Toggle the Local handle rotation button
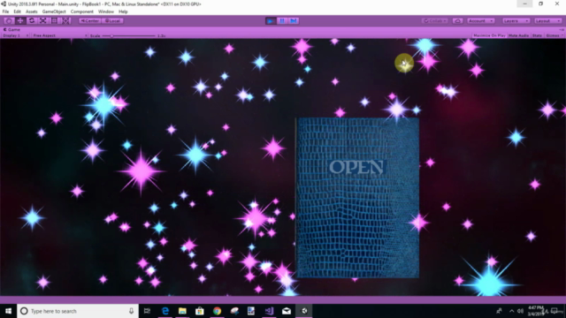The height and width of the screenshot is (318, 566). click(112, 21)
